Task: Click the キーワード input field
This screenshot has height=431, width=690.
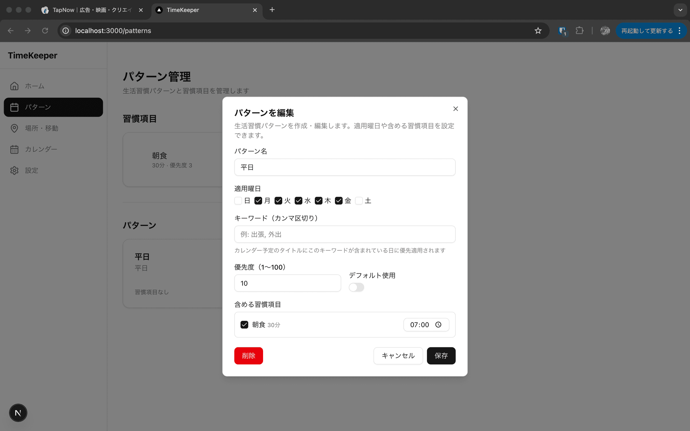Action: [344, 234]
